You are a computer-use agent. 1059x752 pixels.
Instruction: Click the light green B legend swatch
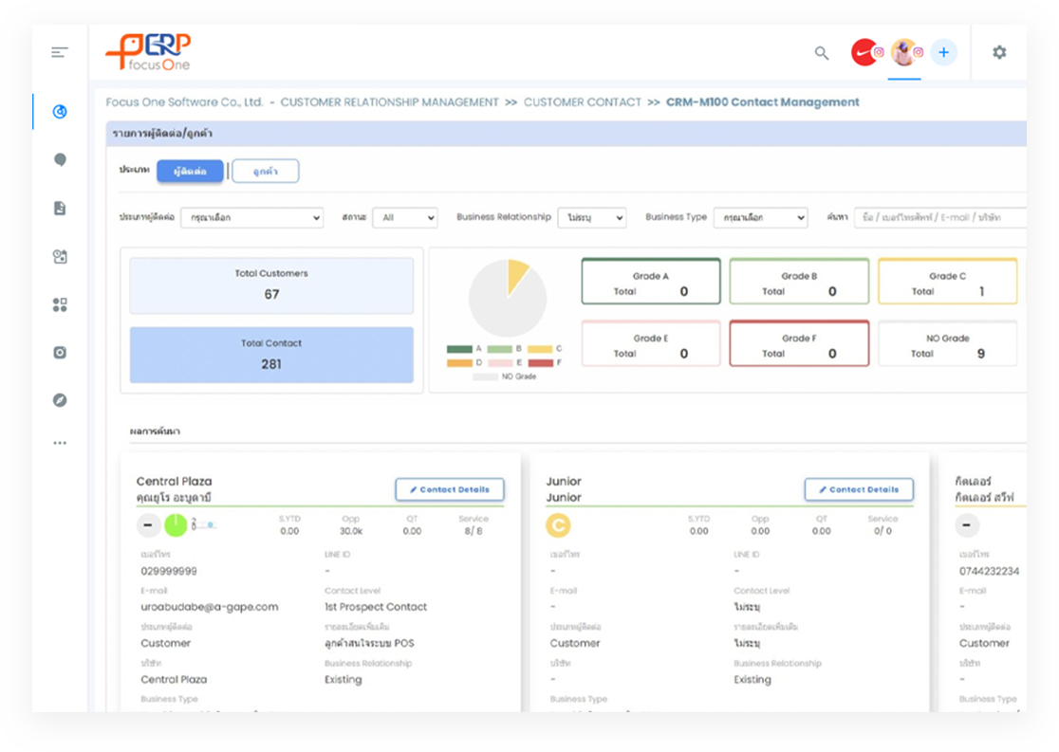[x=500, y=349]
